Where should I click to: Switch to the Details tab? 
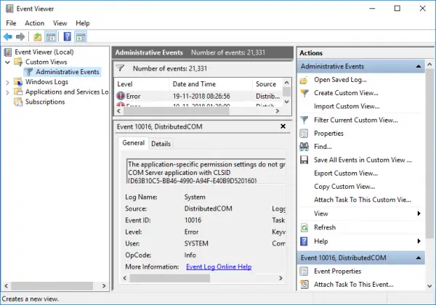click(x=161, y=144)
